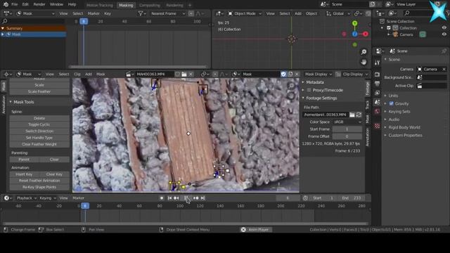Unlink the Mask datablock
The height and width of the screenshot is (253, 450).
297,74
